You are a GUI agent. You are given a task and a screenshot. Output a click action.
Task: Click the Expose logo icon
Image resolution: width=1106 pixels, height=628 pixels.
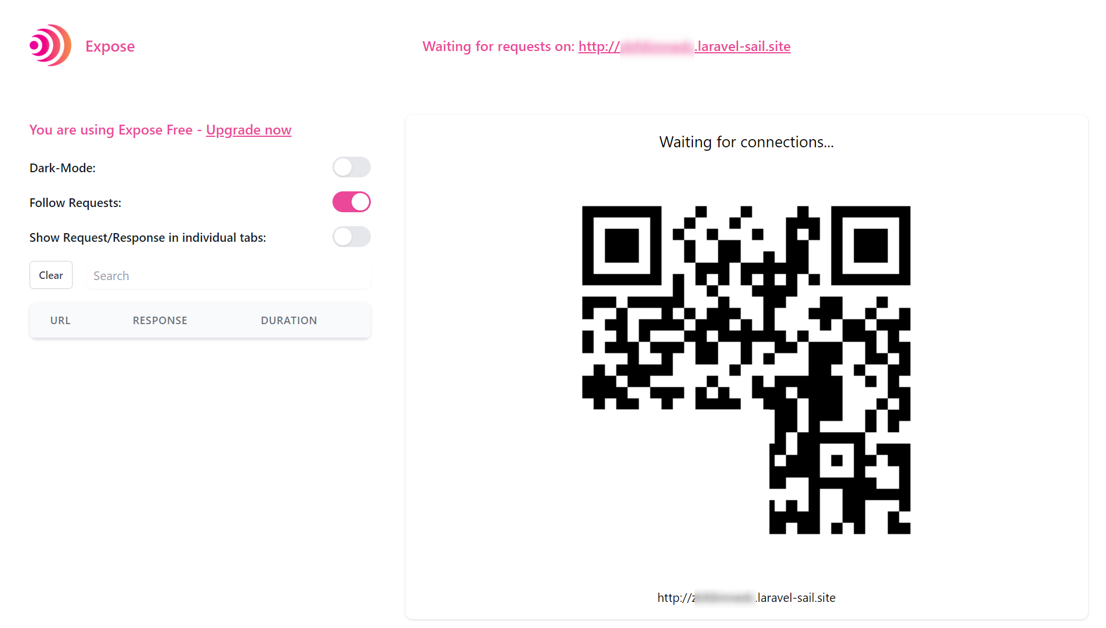click(x=50, y=45)
